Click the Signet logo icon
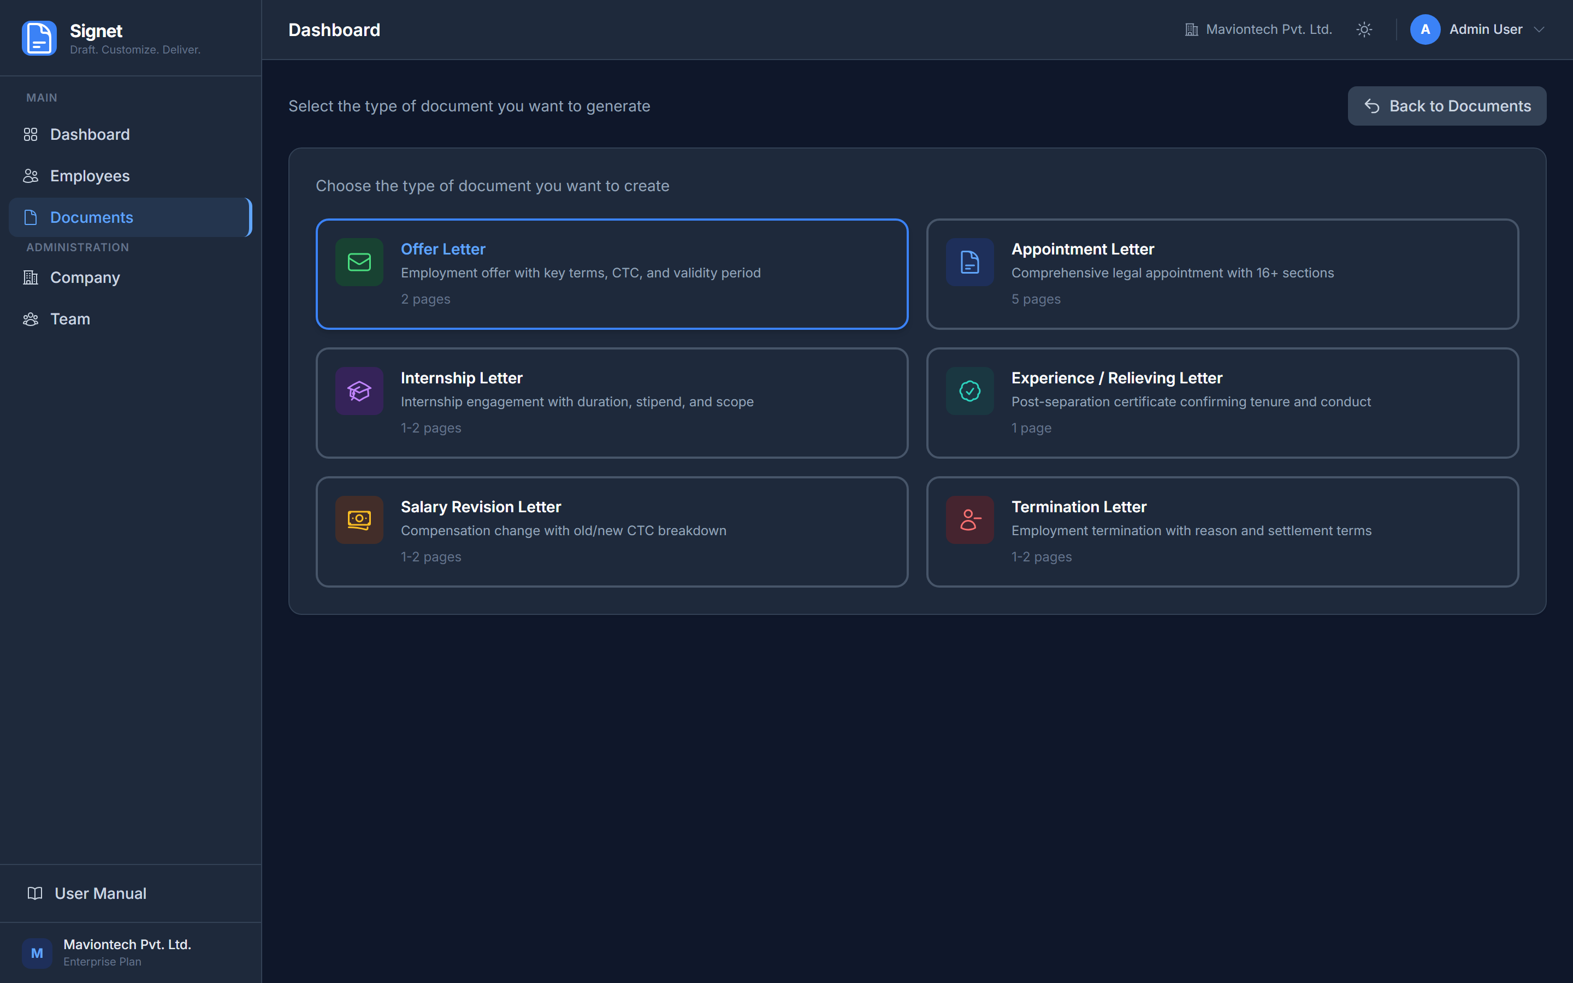Viewport: 1573px width, 983px height. [x=39, y=38]
